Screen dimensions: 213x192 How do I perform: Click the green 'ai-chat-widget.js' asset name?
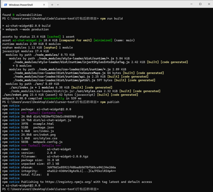point(27,40)
